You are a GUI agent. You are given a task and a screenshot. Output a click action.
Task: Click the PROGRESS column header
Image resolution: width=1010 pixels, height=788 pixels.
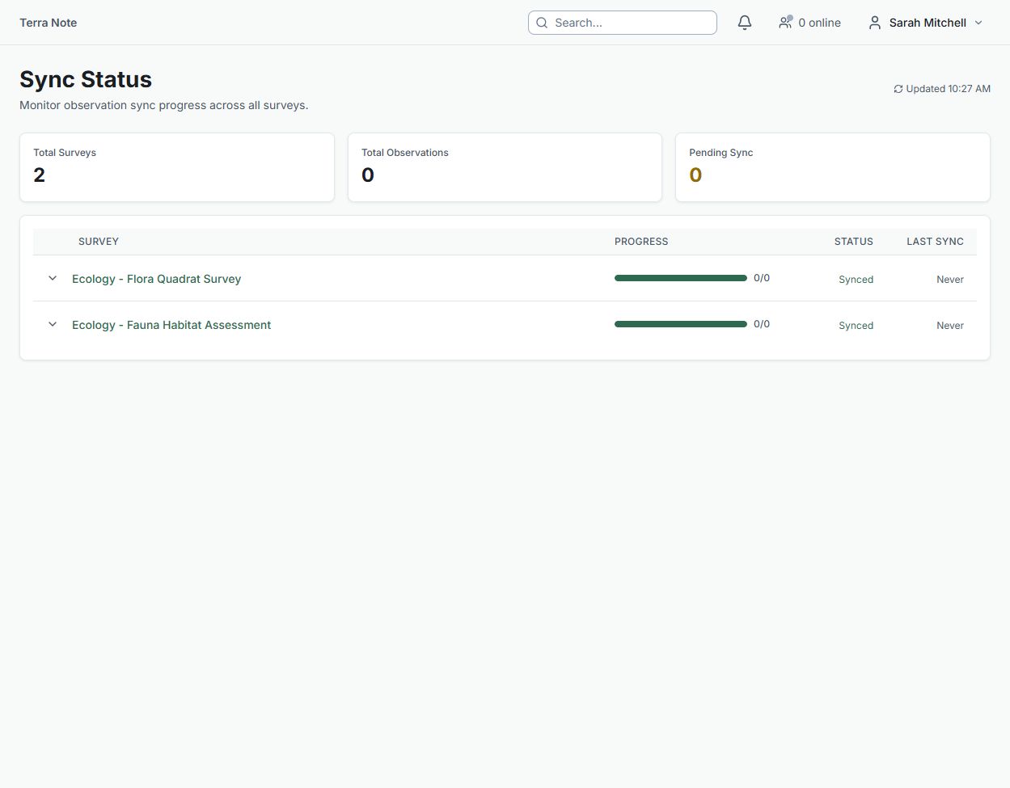tap(641, 242)
